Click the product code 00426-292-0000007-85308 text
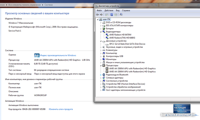 point(34,109)
